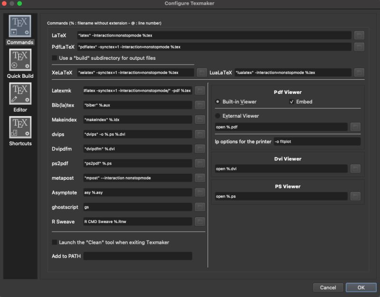This screenshot has height=297, width=380.
Task: Edit the PdfLaTeX command field
Action: [214, 47]
